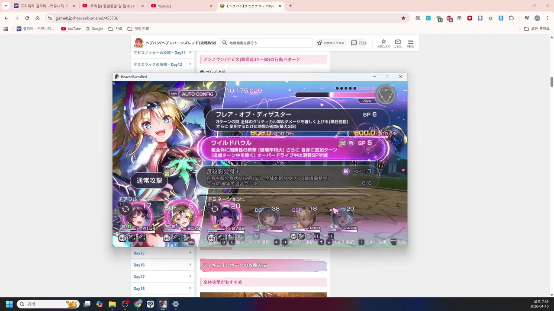Open the 모든 북마크 folder
Image resolution: width=554 pixels, height=311 pixels.
(537, 29)
